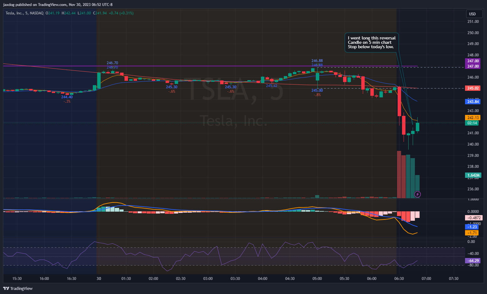Click 249.00 on the price axis

(473, 44)
